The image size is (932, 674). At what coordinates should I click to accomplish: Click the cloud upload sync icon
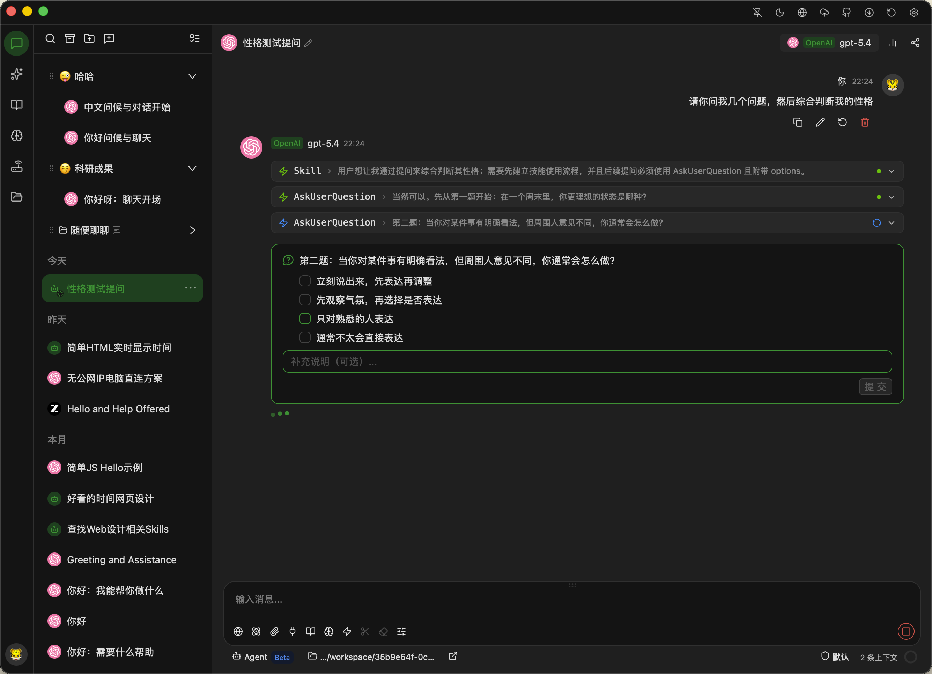[824, 13]
